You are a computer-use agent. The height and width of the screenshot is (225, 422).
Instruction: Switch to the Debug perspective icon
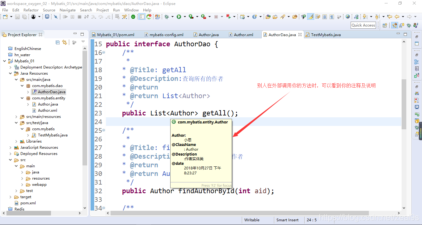[409, 25]
